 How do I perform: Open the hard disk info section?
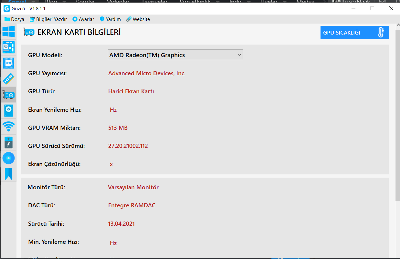(8, 110)
